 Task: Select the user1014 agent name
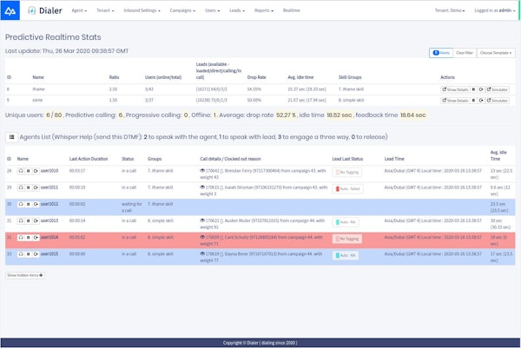tap(49, 237)
